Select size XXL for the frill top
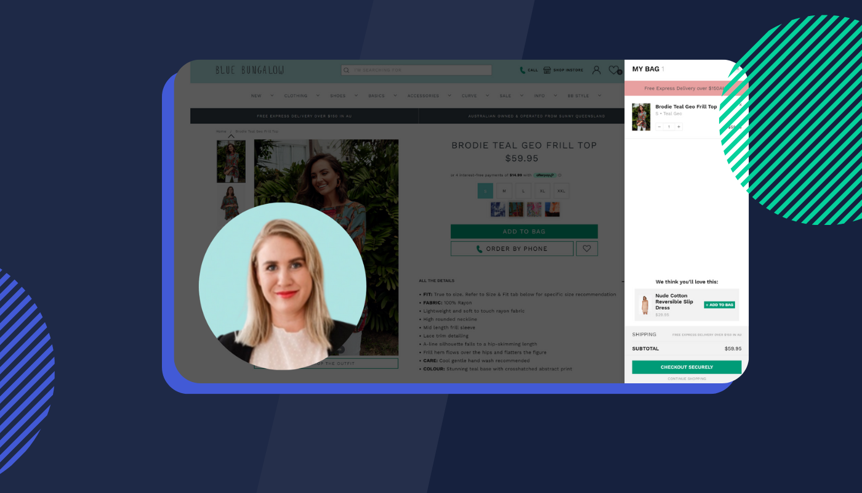Viewport: 862px width, 493px height. [561, 191]
